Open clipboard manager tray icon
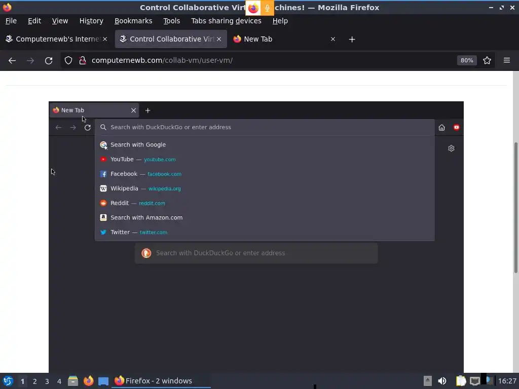 point(461,381)
